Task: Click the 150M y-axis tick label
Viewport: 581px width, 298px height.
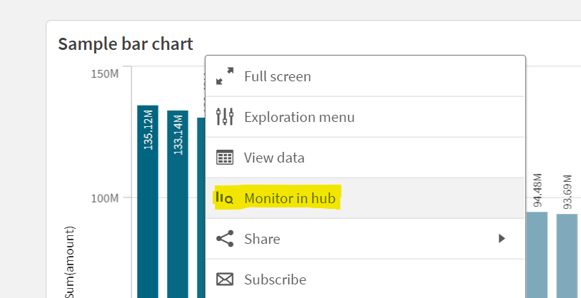Action: point(105,74)
